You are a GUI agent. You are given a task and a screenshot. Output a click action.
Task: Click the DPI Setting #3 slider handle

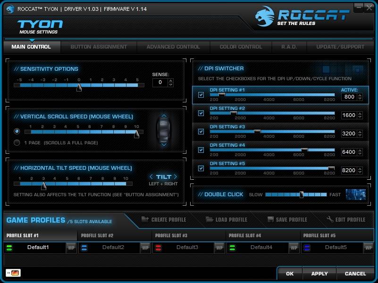click(257, 131)
